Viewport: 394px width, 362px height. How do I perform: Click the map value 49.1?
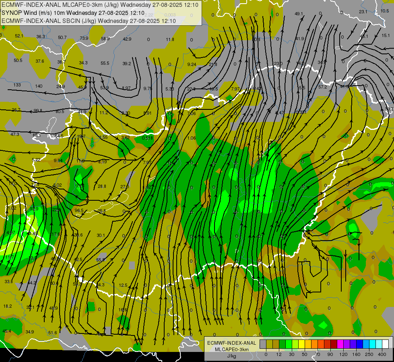pyautogui.click(x=299, y=14)
